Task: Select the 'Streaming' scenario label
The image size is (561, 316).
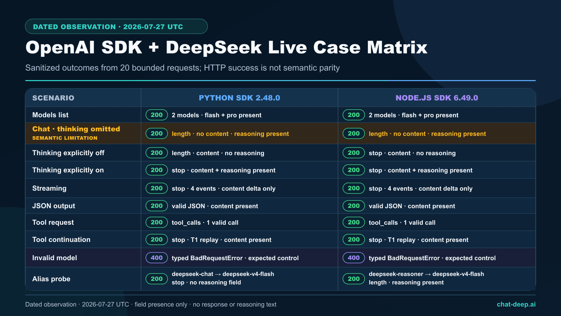Action: [x=49, y=189]
